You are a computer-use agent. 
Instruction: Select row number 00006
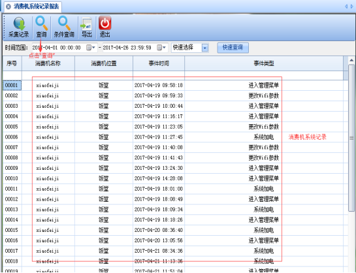tap(11, 137)
